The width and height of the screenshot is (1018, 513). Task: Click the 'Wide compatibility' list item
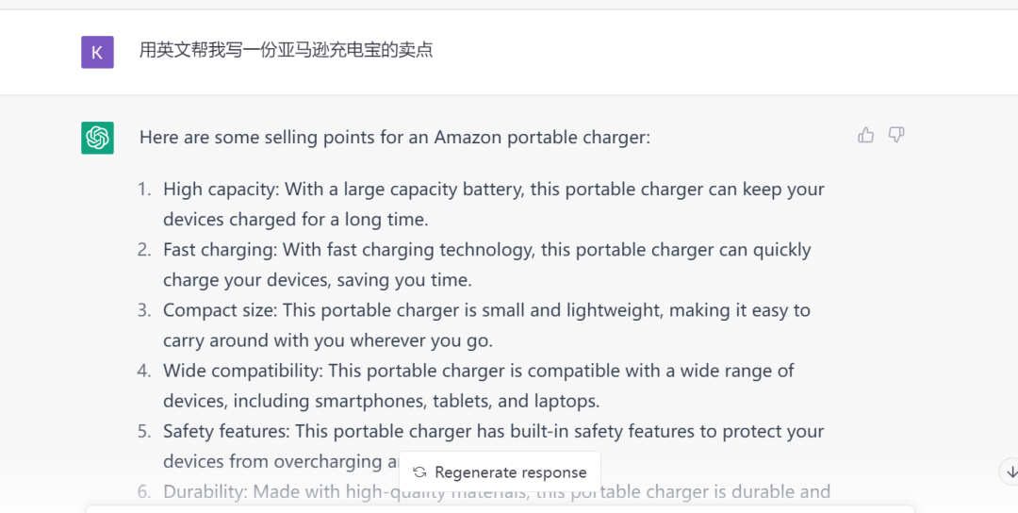[x=479, y=385]
